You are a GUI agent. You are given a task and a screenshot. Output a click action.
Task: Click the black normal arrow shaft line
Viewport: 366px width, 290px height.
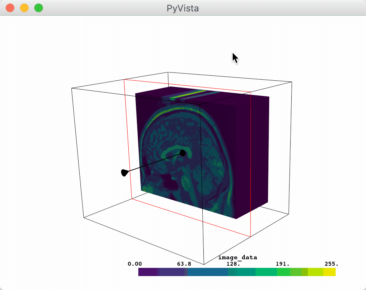tap(154, 163)
